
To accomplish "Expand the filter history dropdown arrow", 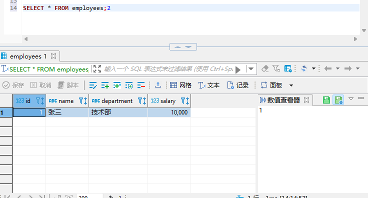I will [251, 68].
